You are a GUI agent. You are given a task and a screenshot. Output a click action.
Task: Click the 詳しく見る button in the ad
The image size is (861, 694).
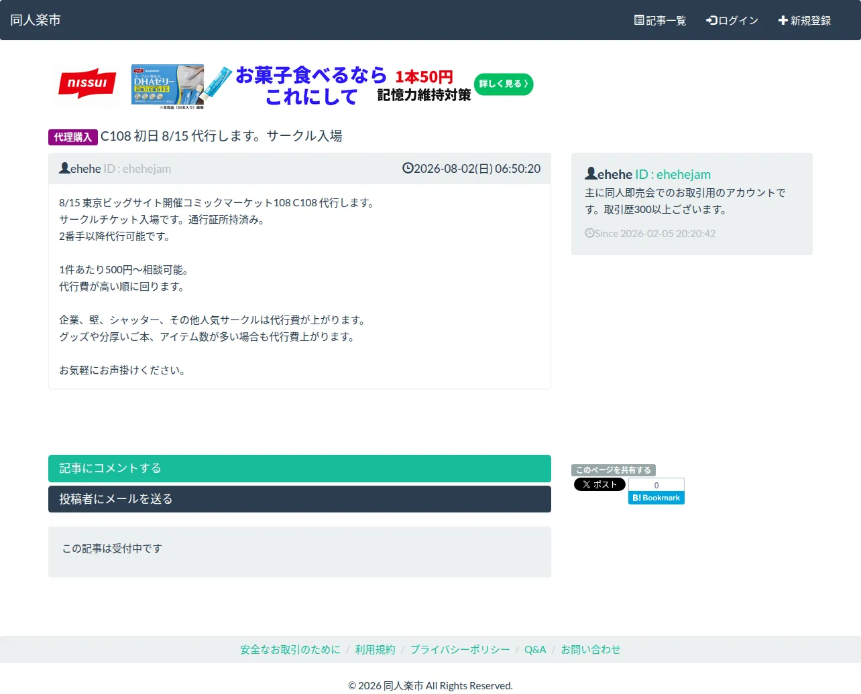click(x=504, y=84)
